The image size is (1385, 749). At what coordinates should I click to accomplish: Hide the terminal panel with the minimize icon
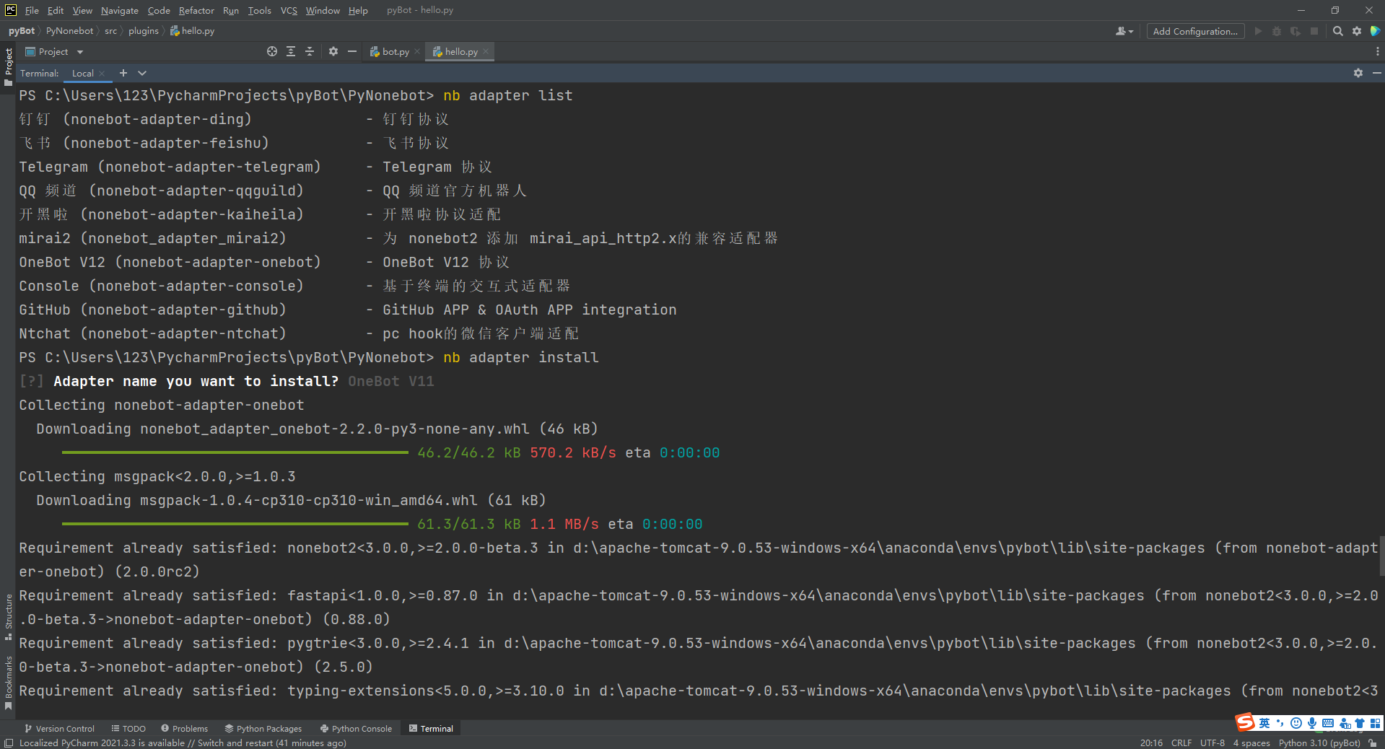[x=1377, y=73]
